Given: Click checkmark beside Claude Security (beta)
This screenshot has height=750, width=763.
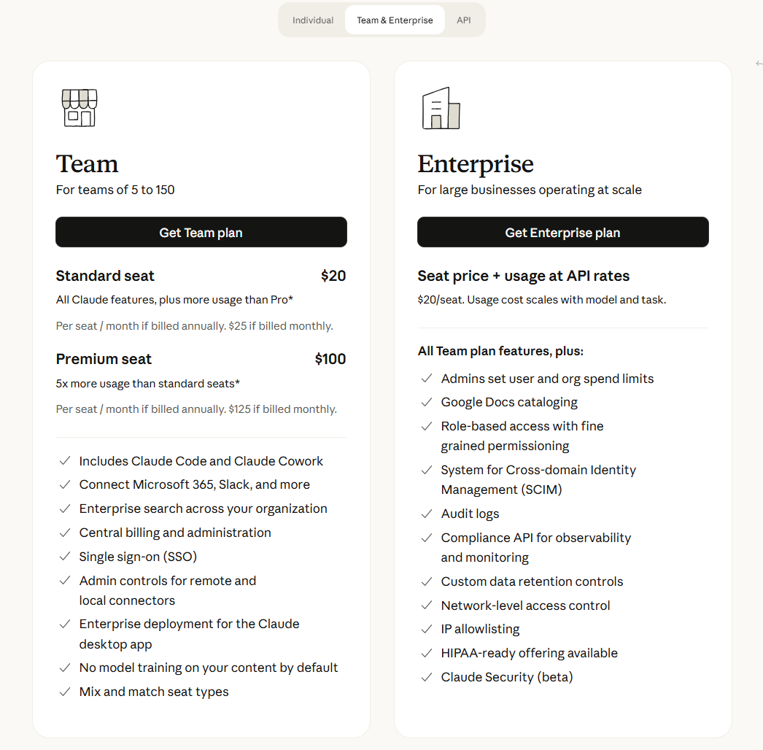Looking at the screenshot, I should [427, 677].
